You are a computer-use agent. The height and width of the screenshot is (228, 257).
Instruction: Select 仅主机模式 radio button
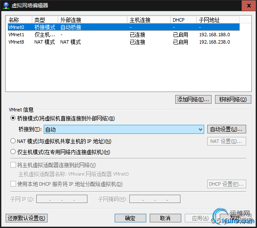coord(13,152)
